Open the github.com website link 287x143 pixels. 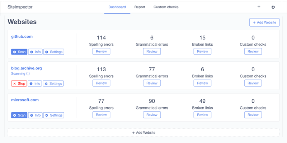pos(22,36)
